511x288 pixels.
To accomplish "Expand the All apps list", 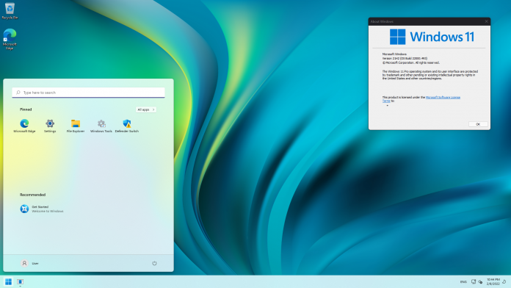I will pos(146,109).
